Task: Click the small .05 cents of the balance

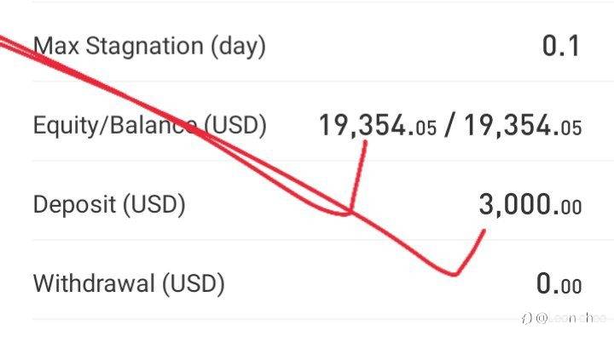Action: [x=569, y=128]
